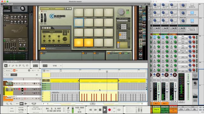Collapse the Kong 2 track triangle

(4, 87)
